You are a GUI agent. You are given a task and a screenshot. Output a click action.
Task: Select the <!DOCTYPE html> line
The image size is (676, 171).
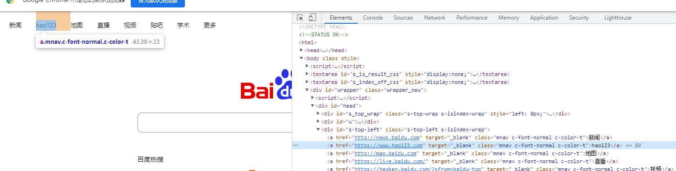point(322,27)
